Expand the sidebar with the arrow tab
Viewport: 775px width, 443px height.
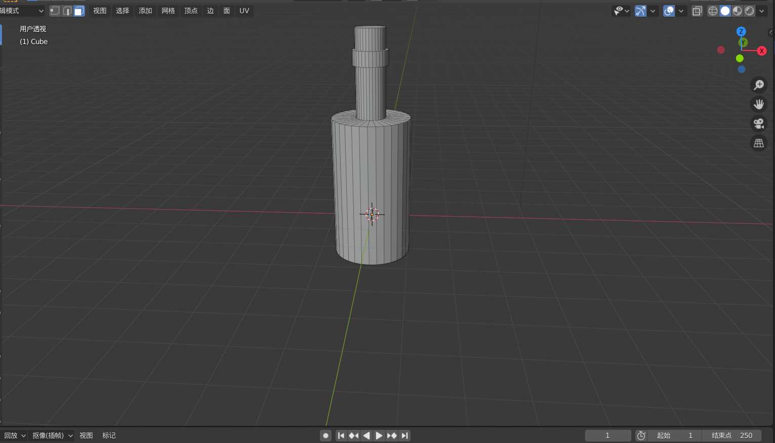771,32
